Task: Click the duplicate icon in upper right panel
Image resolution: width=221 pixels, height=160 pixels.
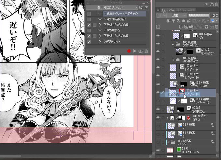Action: coord(212,5)
